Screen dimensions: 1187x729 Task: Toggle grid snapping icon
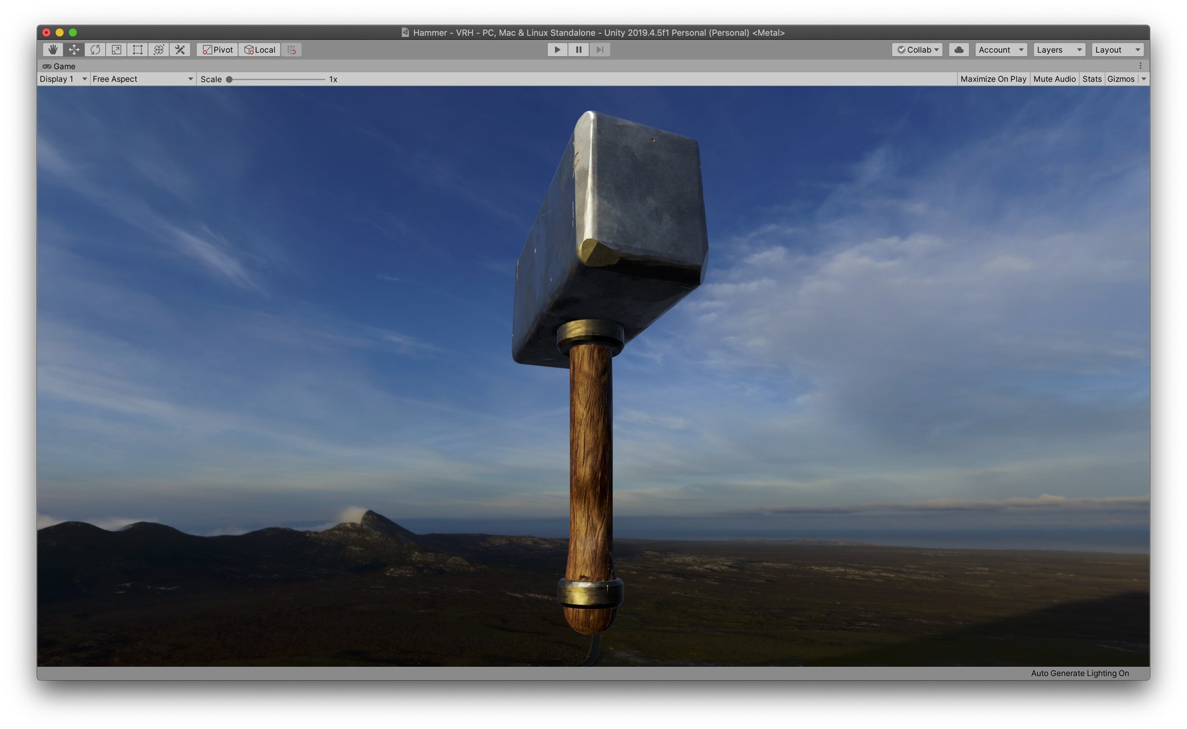pos(292,50)
